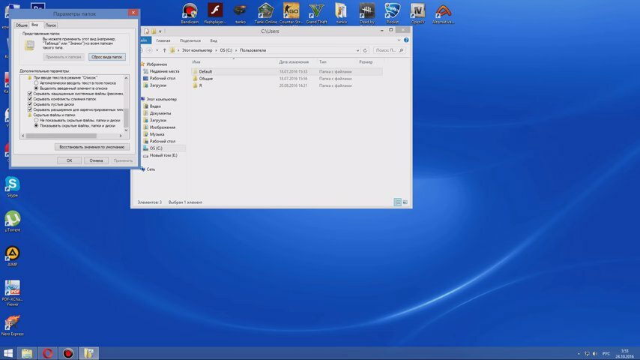Open 'Изображения' in the navigation pane
This screenshot has width=640, height=360.
159,127
